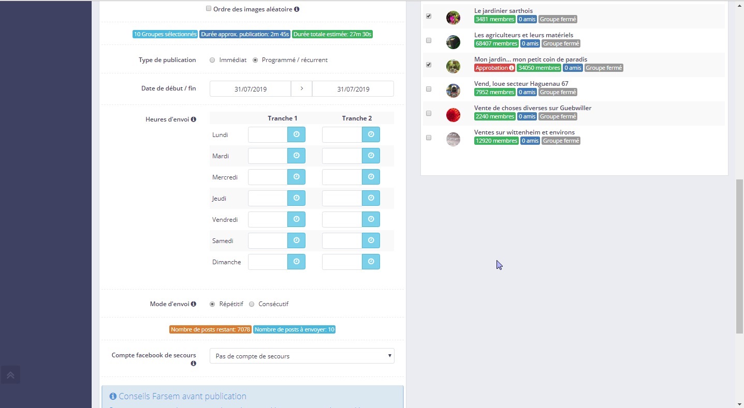Check Les agriculteurs et leurs matériels group

pos(429,40)
